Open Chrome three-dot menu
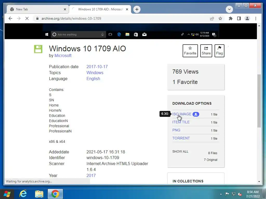The width and height of the screenshot is (266, 199). click(256, 18)
